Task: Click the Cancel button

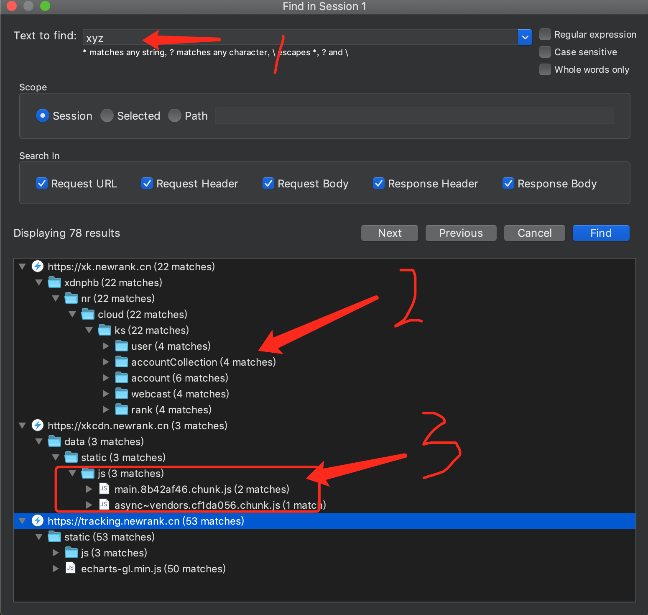Action: point(534,233)
